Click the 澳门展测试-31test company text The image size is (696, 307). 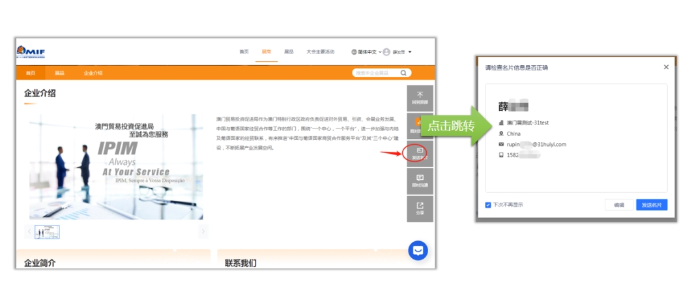click(x=528, y=123)
